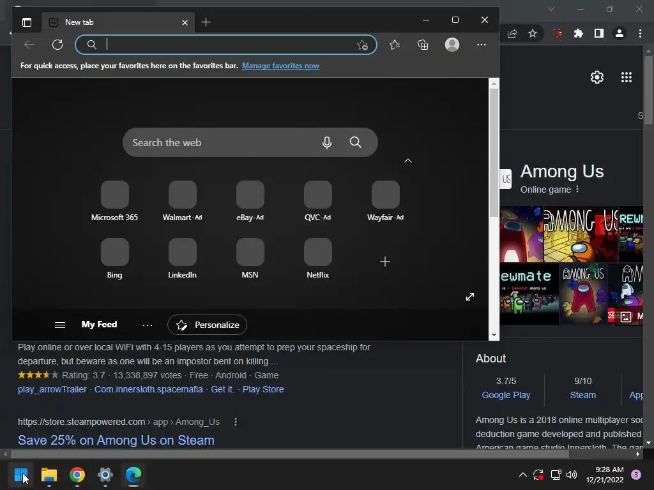Open Steam result options three dots

pyautogui.click(x=236, y=422)
